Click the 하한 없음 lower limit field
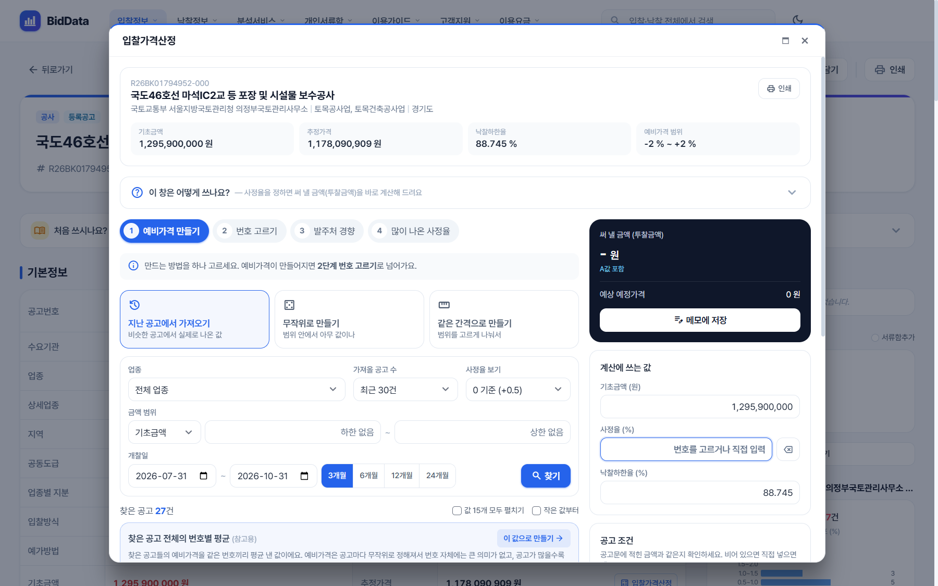938x586 pixels. tap(293, 432)
